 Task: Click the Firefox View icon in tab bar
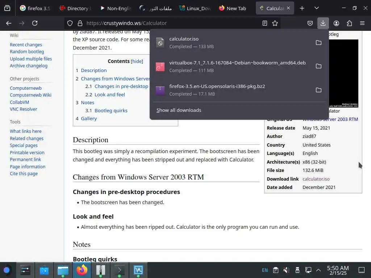(x=7, y=8)
